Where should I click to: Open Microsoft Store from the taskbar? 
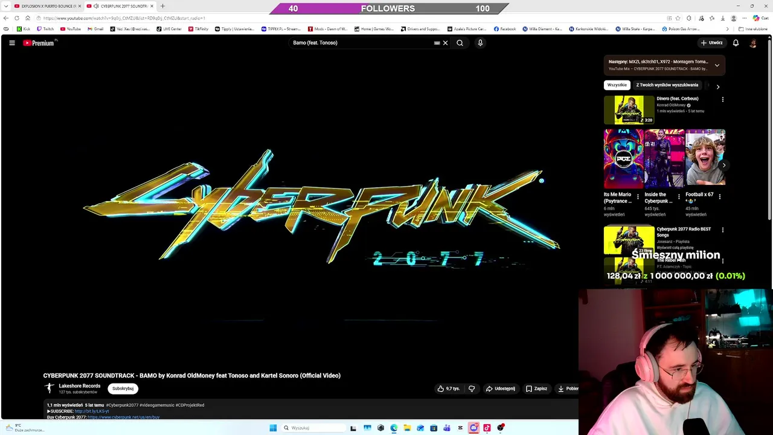tap(434, 428)
